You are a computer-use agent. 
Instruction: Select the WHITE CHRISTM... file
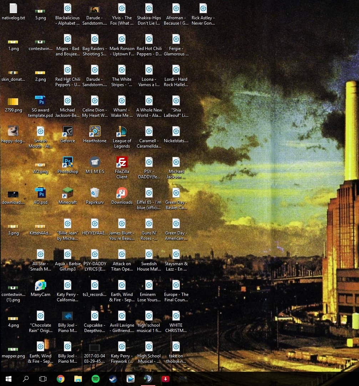coord(176,322)
